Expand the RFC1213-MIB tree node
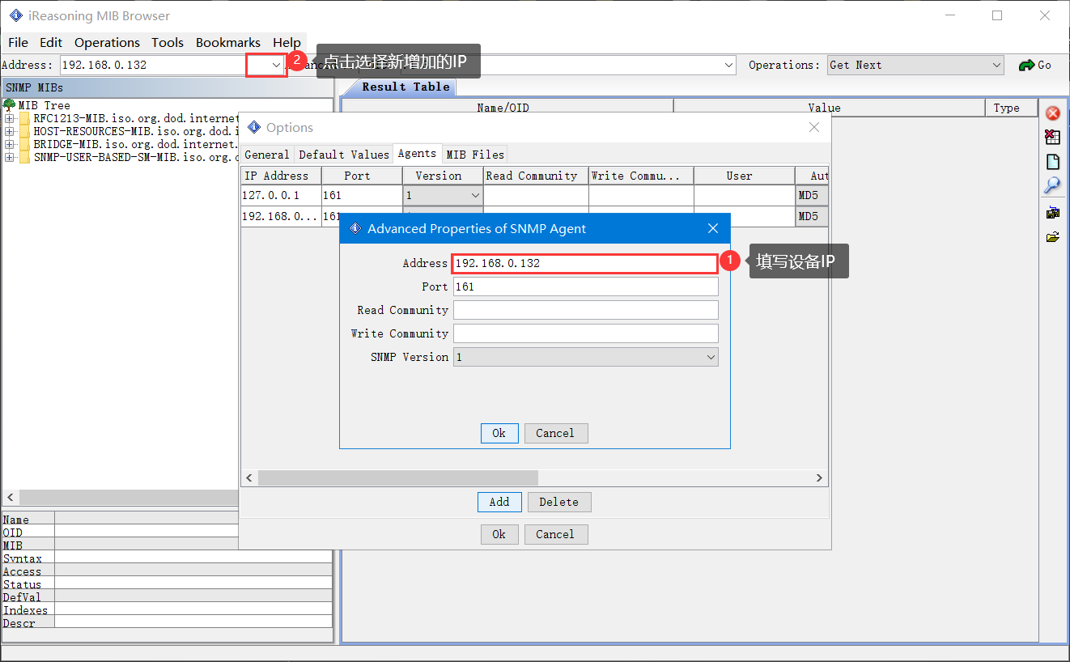 pos(10,118)
